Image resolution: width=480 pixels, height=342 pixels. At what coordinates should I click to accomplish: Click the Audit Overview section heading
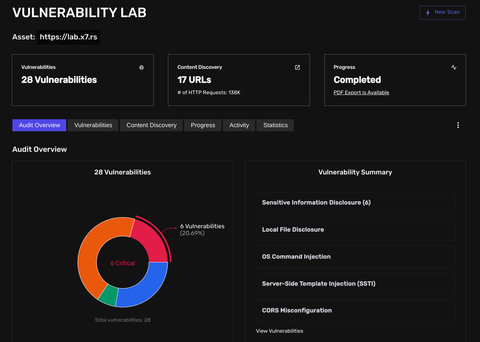tap(40, 149)
